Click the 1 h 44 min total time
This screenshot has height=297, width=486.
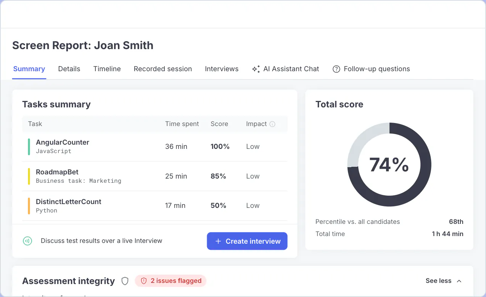click(x=447, y=234)
